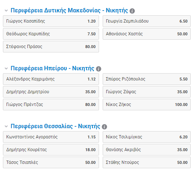Open info icon beside Περιφέρεια Ηπείρου - Νικητής
Viewport: 194px width, 177px height.
click(99, 69)
